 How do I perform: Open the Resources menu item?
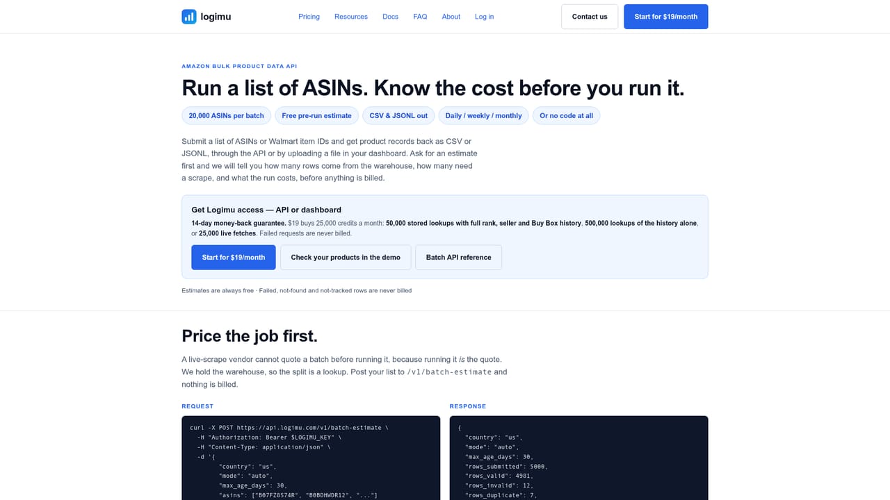coord(351,17)
